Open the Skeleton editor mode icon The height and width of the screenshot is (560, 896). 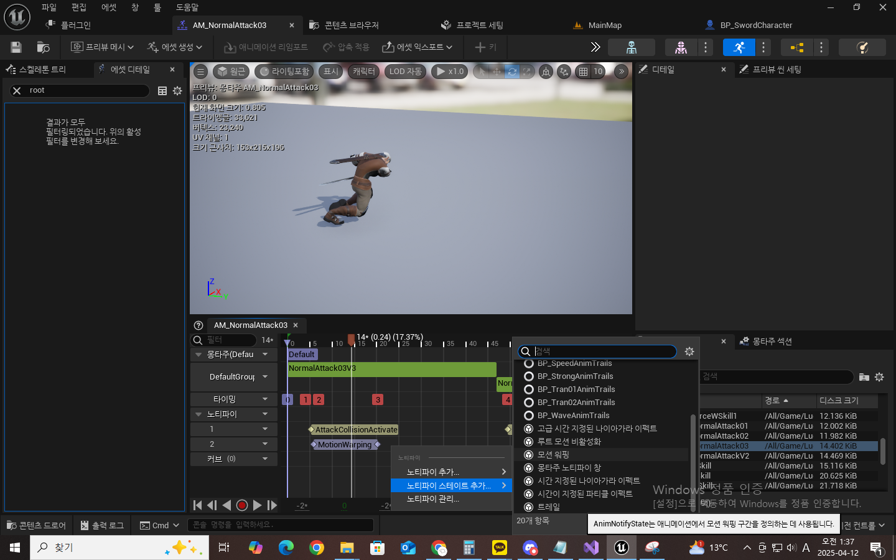point(631,47)
